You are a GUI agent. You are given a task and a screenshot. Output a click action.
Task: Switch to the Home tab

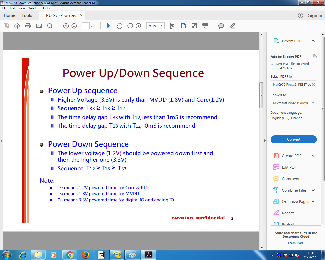pos(9,15)
